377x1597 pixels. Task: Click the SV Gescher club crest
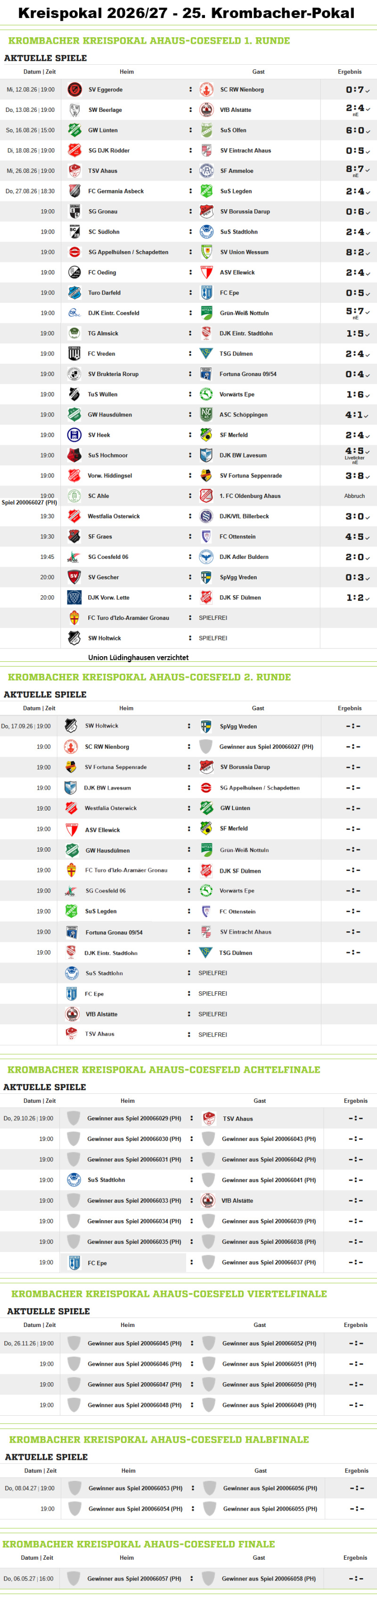(x=74, y=576)
